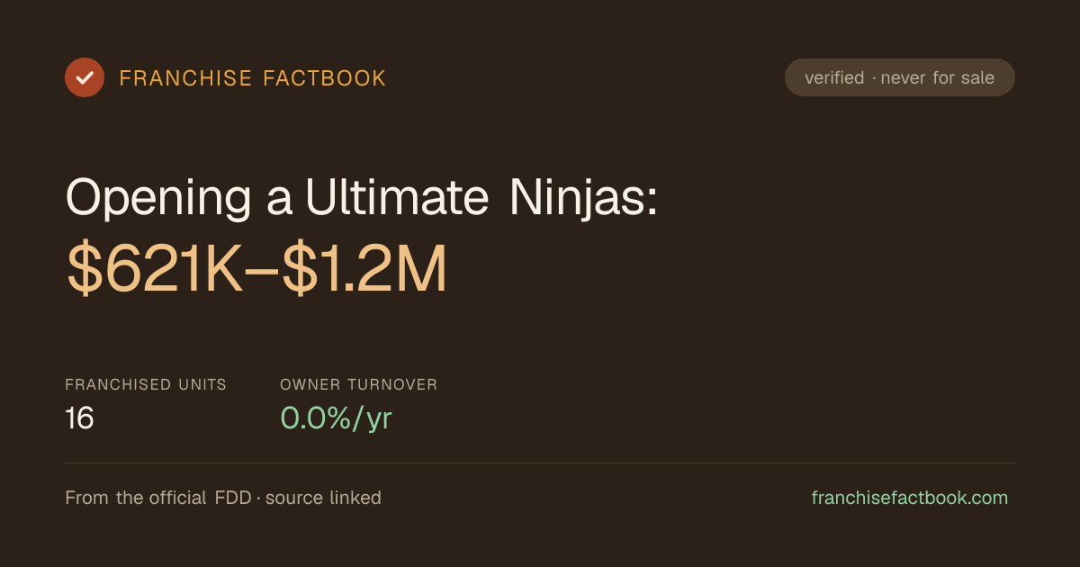Select the franchised units value 16
This screenshot has width=1080, height=567.
[79, 418]
